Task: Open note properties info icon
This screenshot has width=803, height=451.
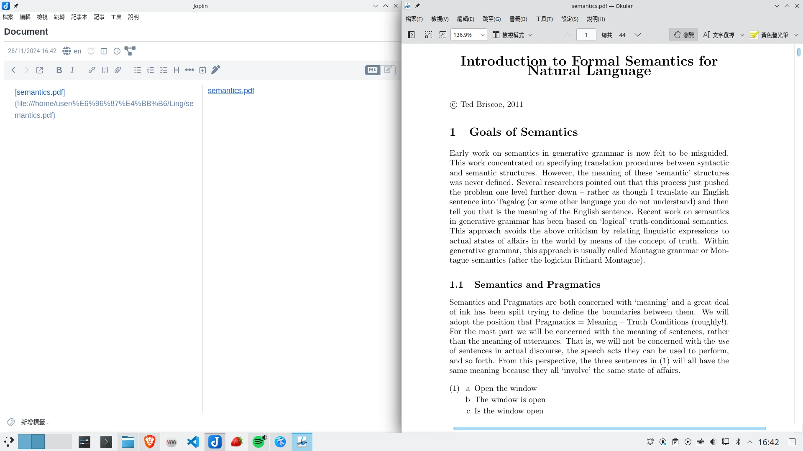Action: 117,51
